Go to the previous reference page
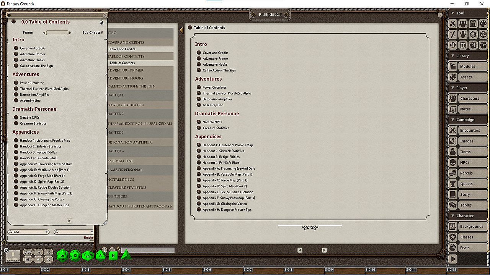Image resolution: width=490 pixels, height=275 pixels. pyautogui.click(x=300, y=250)
